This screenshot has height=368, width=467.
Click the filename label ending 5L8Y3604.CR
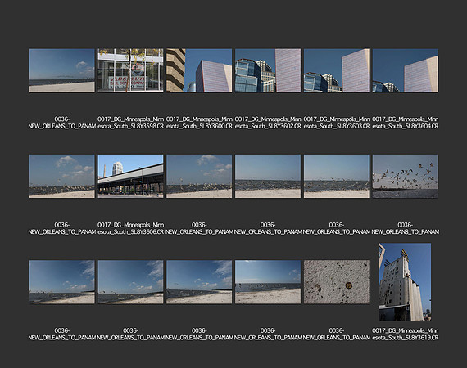click(406, 123)
